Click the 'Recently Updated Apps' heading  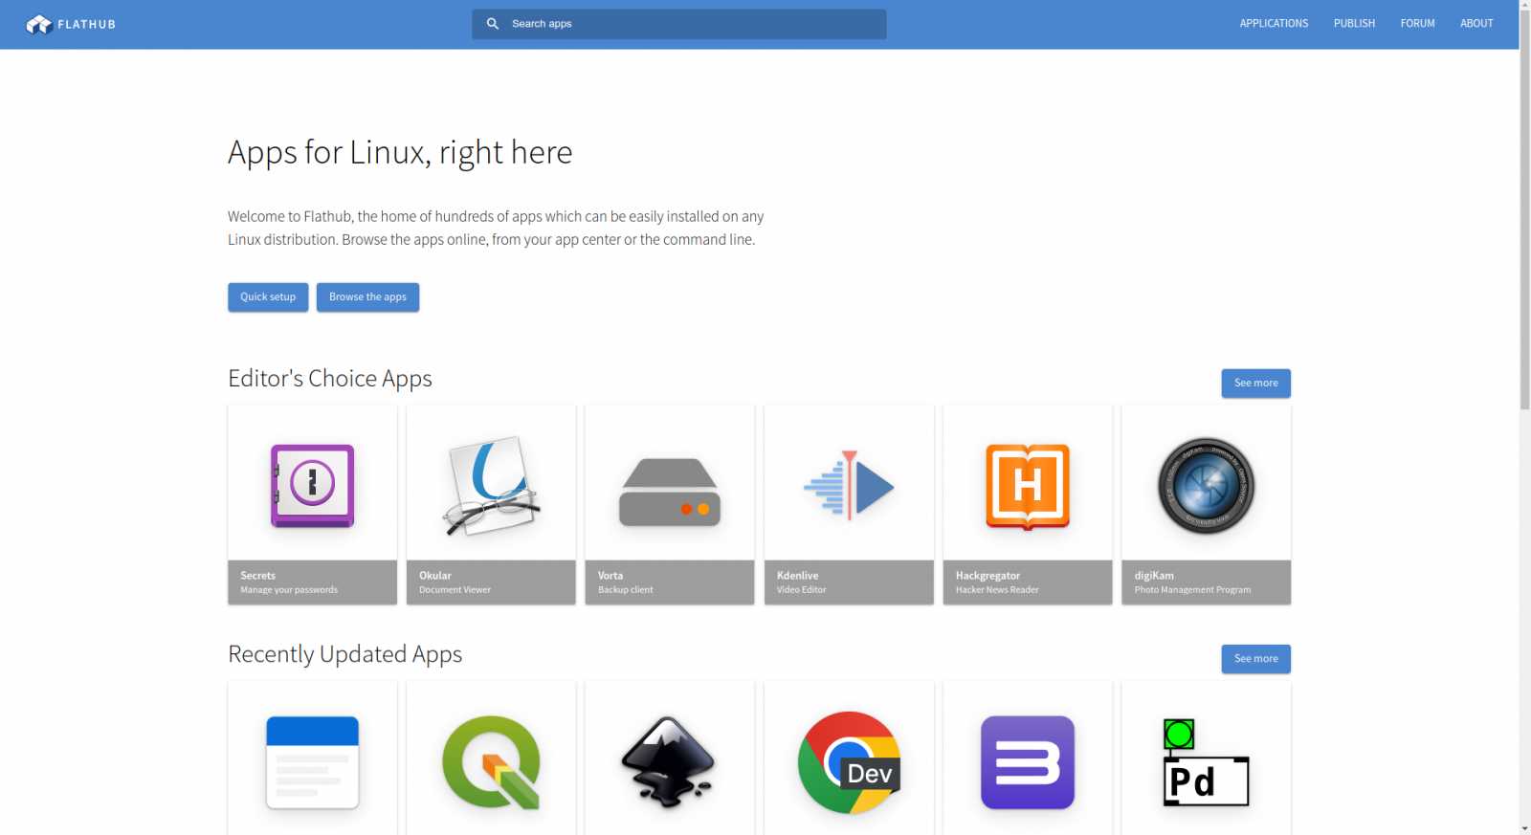344,654
